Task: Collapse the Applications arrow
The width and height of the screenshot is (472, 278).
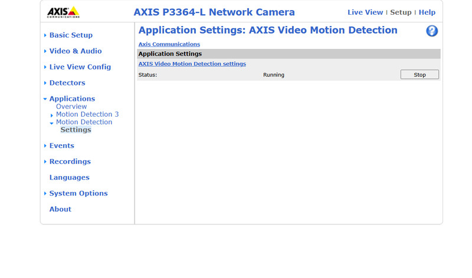Action: 45,99
